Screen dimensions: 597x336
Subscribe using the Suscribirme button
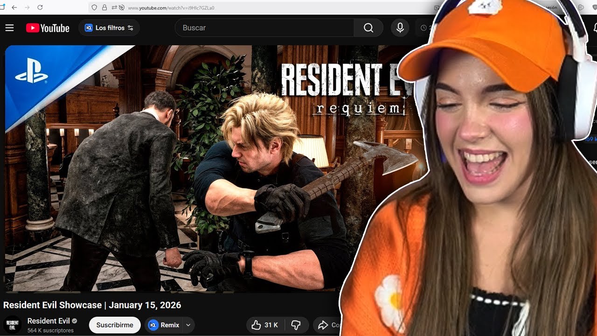(x=115, y=325)
